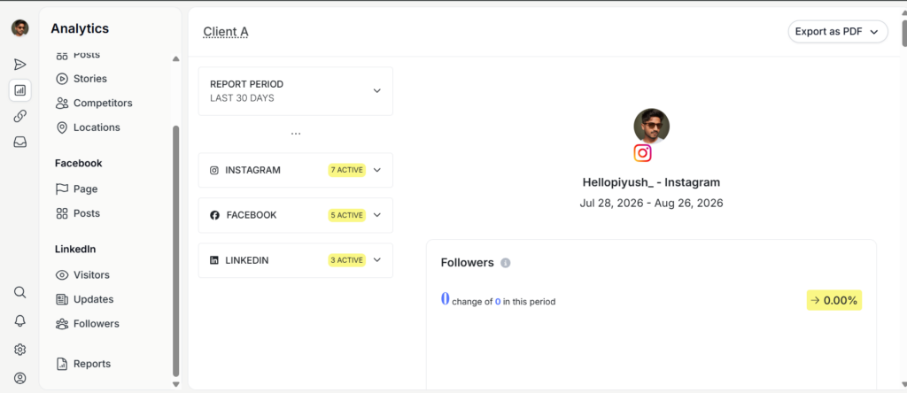
Task: Click the LinkedIn Visitors eye icon
Action: tap(62, 275)
